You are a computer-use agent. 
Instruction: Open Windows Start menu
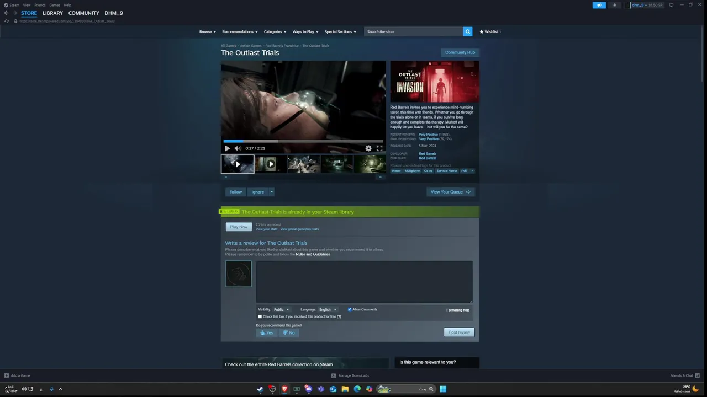[x=443, y=389]
